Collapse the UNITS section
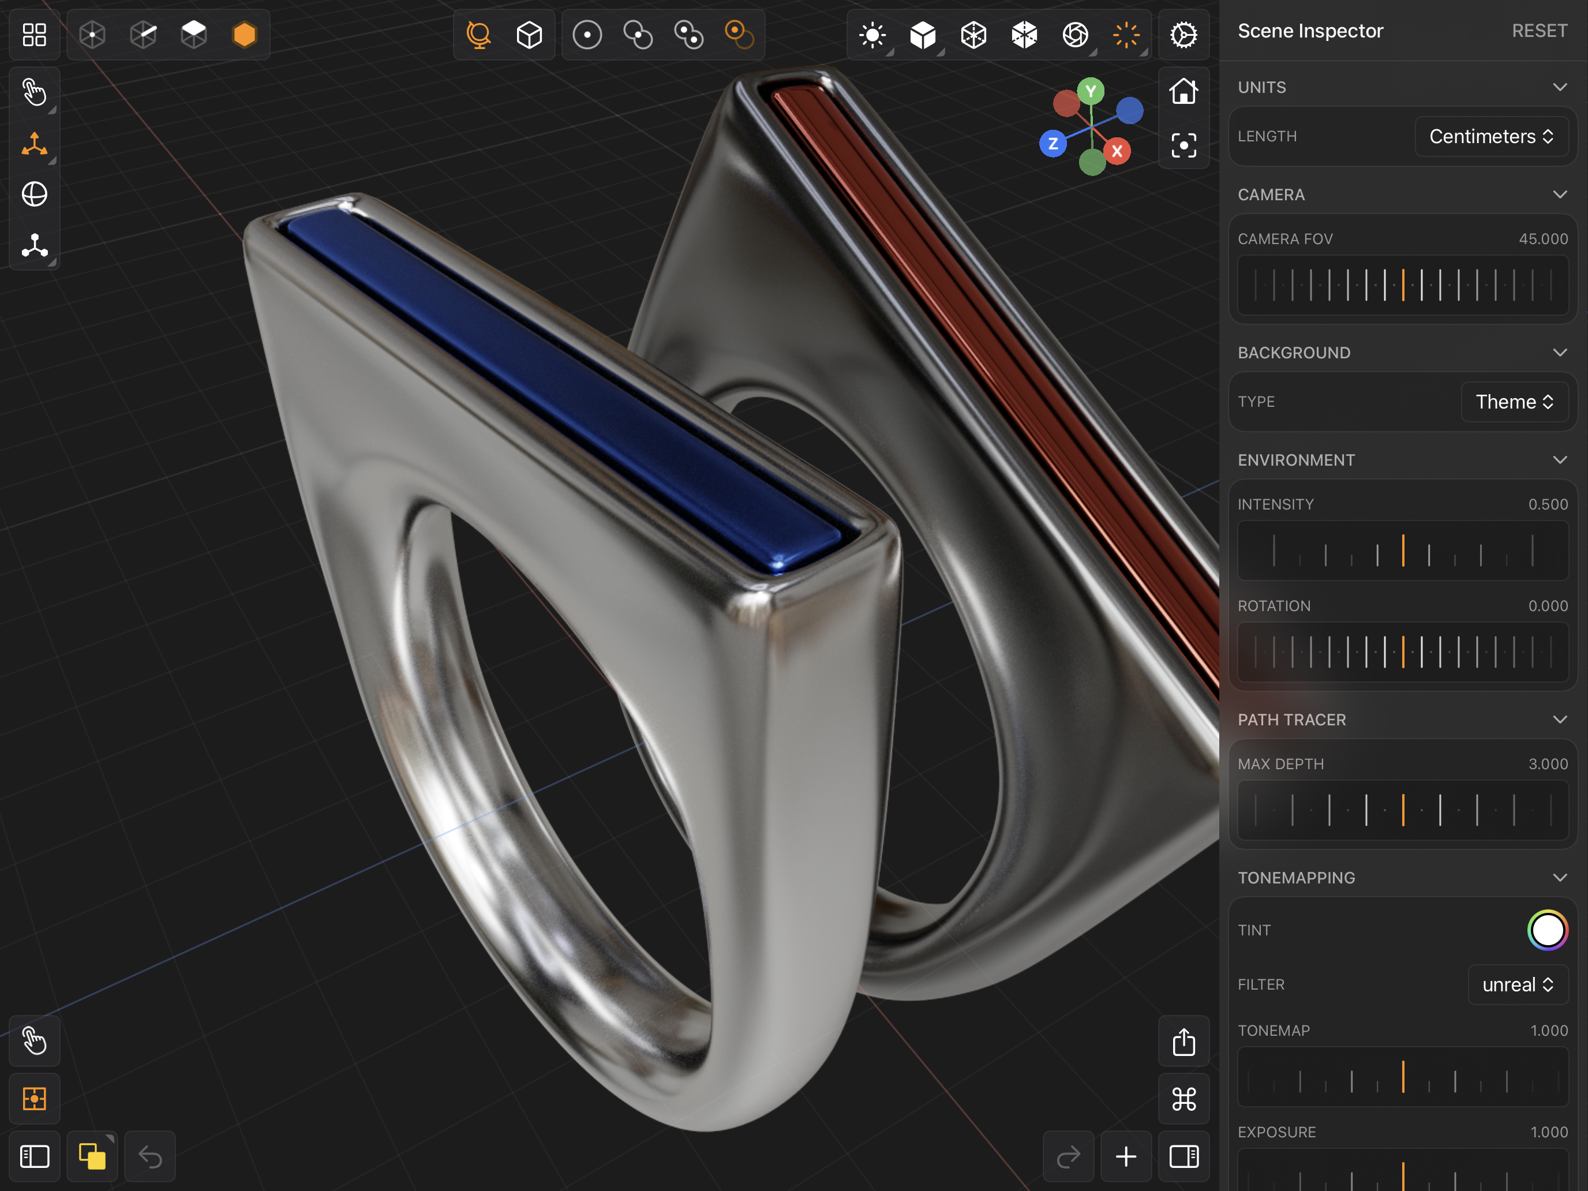1588x1191 pixels. (x=1559, y=87)
